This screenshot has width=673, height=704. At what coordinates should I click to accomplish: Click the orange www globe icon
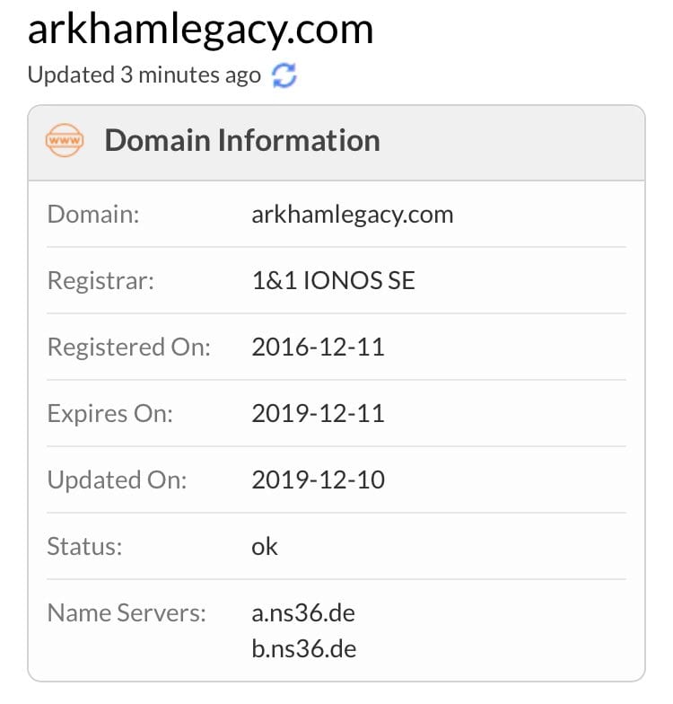65,141
